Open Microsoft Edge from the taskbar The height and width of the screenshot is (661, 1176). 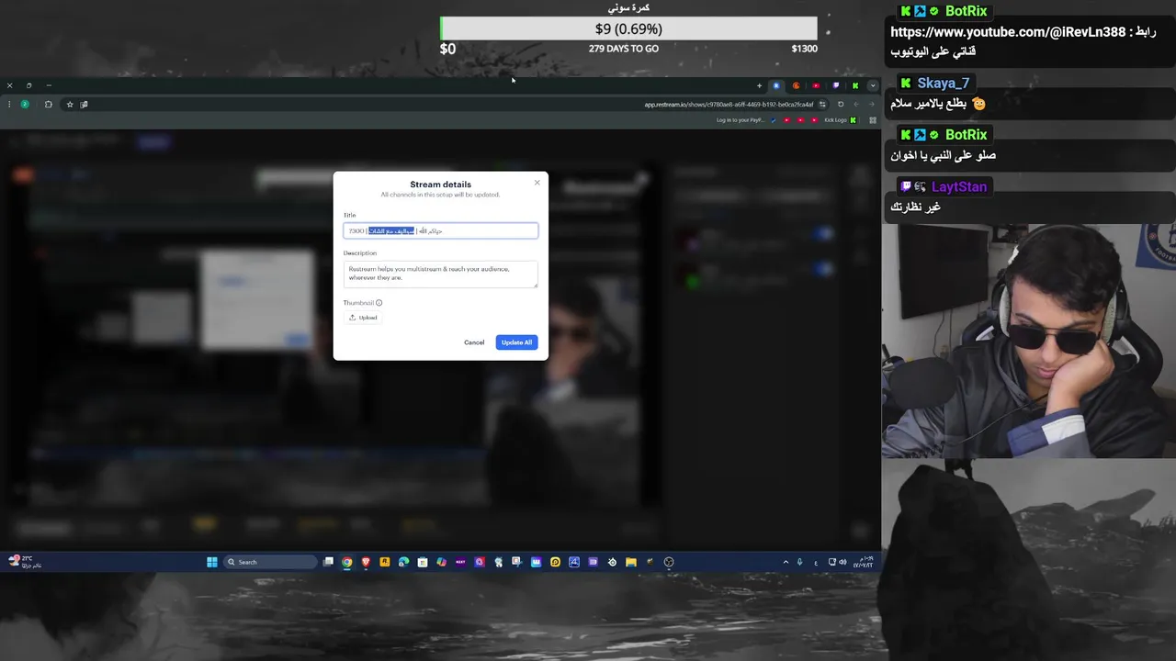[x=403, y=562]
